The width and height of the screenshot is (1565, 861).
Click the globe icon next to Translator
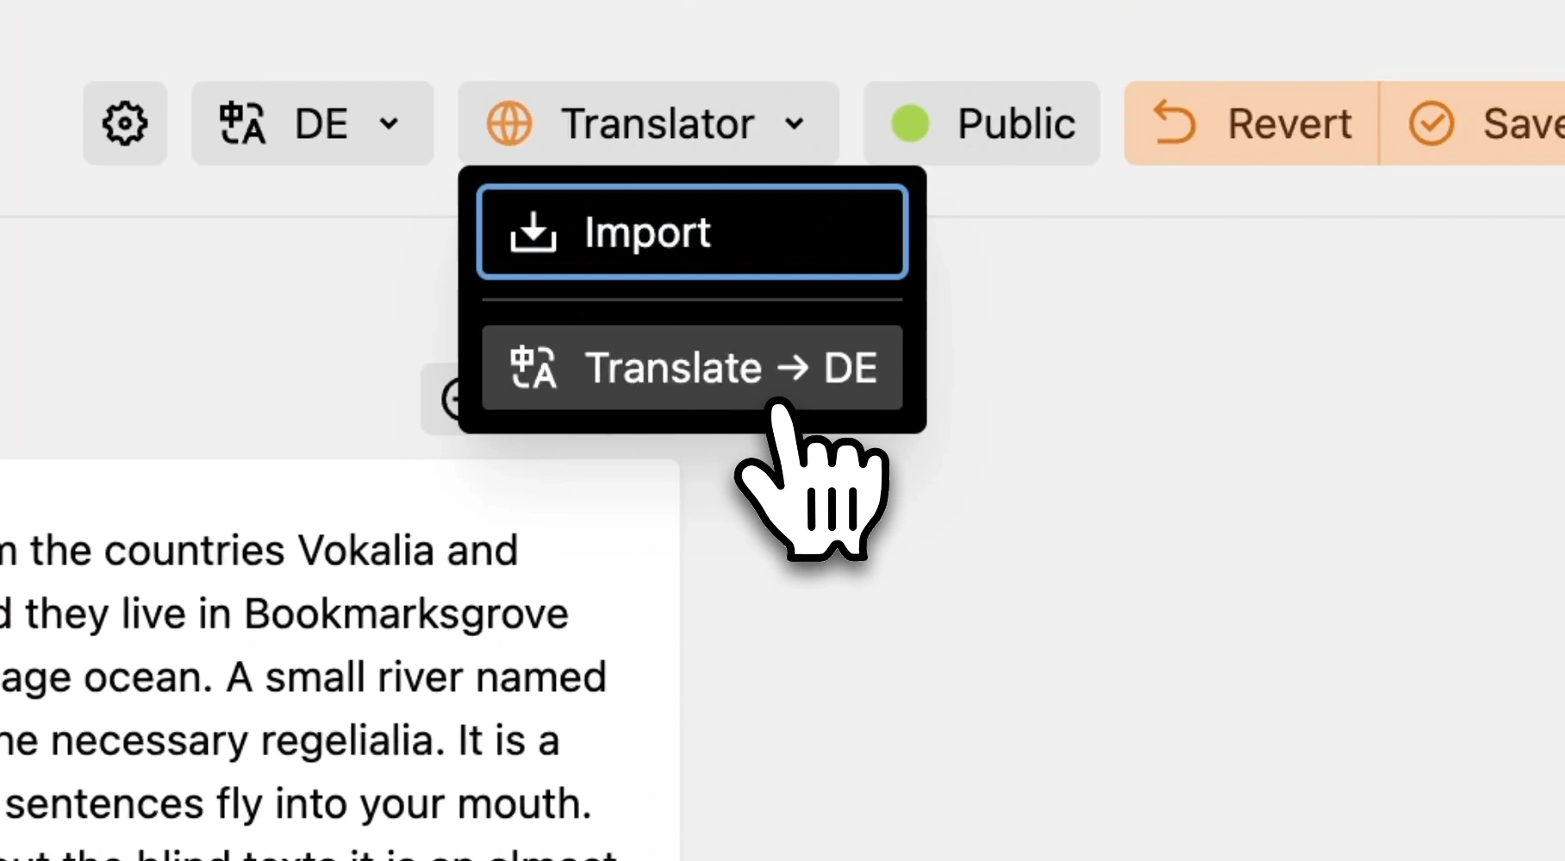pyautogui.click(x=508, y=123)
